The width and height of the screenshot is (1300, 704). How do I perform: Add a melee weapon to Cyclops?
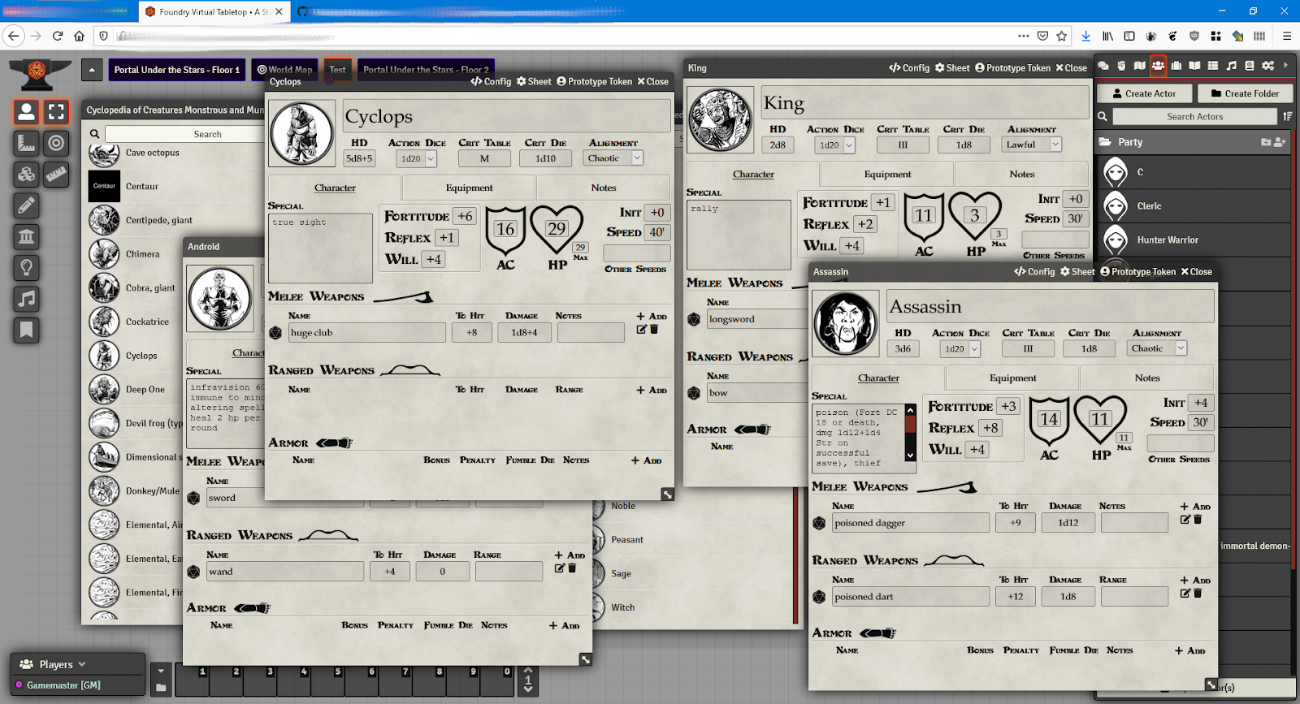tap(652, 316)
